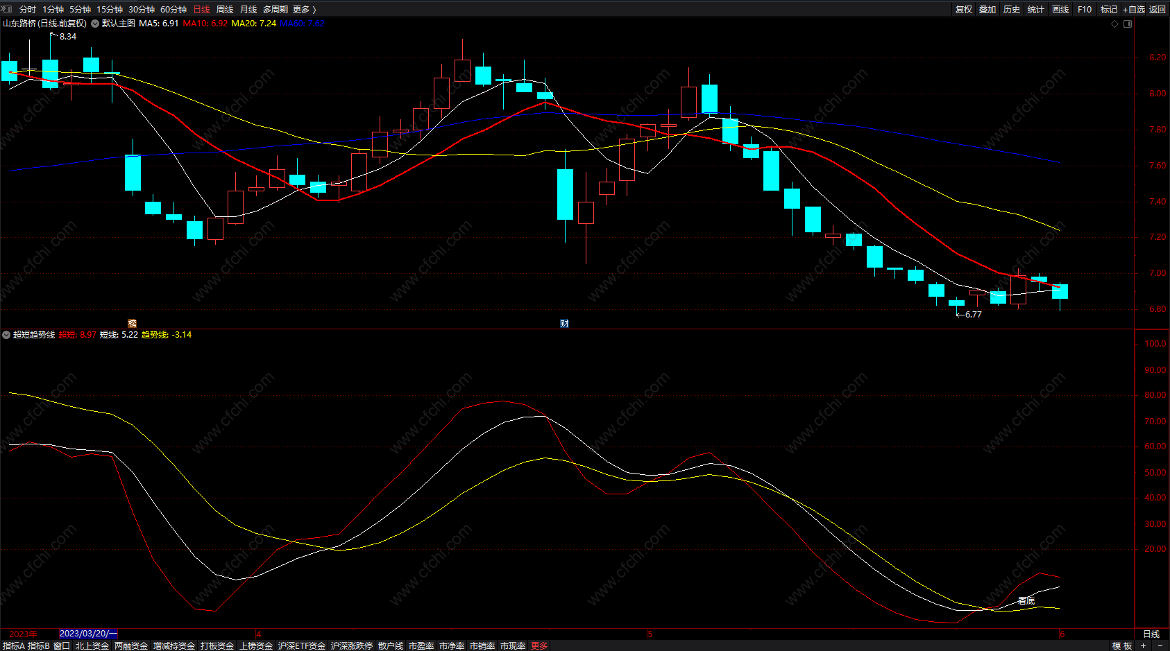Switch to 分时 timeframe

[x=28, y=10]
